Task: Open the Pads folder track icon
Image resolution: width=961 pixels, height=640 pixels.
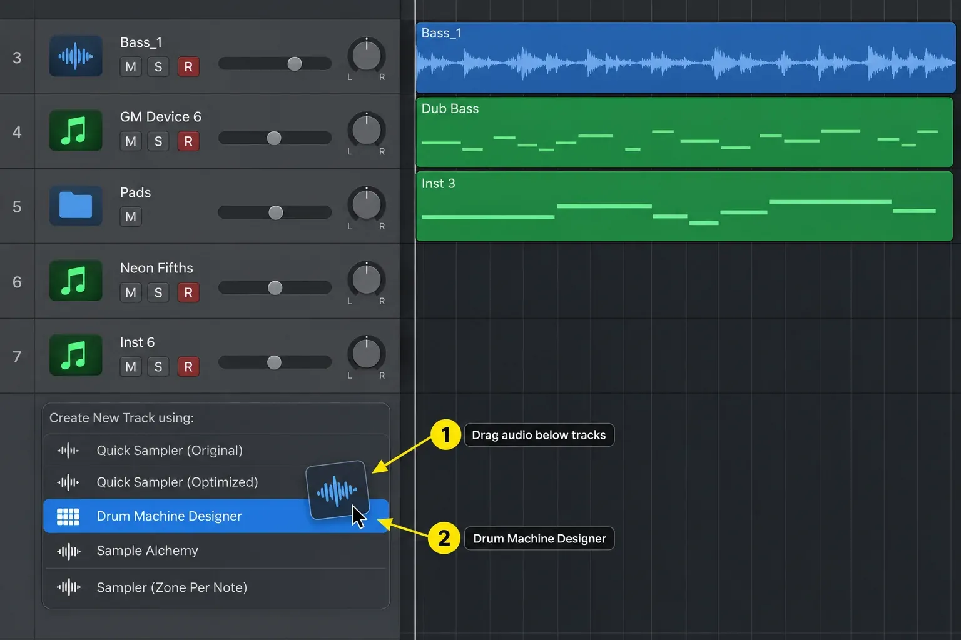Action: (x=76, y=205)
